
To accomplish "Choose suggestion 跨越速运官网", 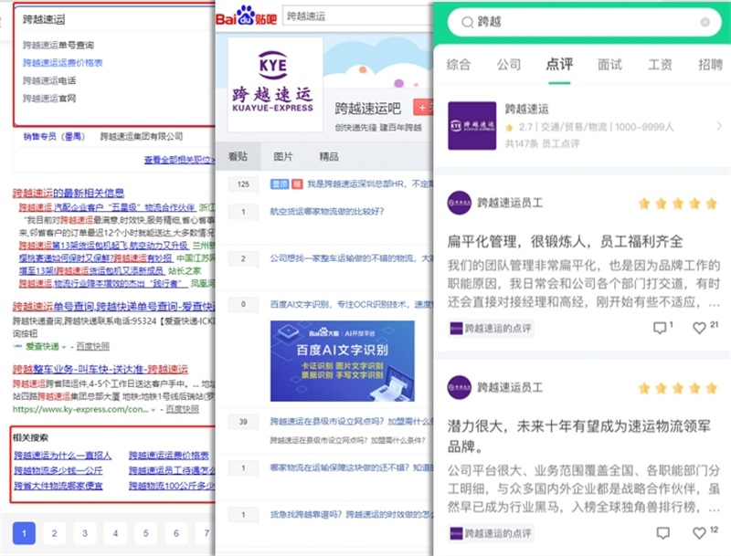I will point(49,99).
